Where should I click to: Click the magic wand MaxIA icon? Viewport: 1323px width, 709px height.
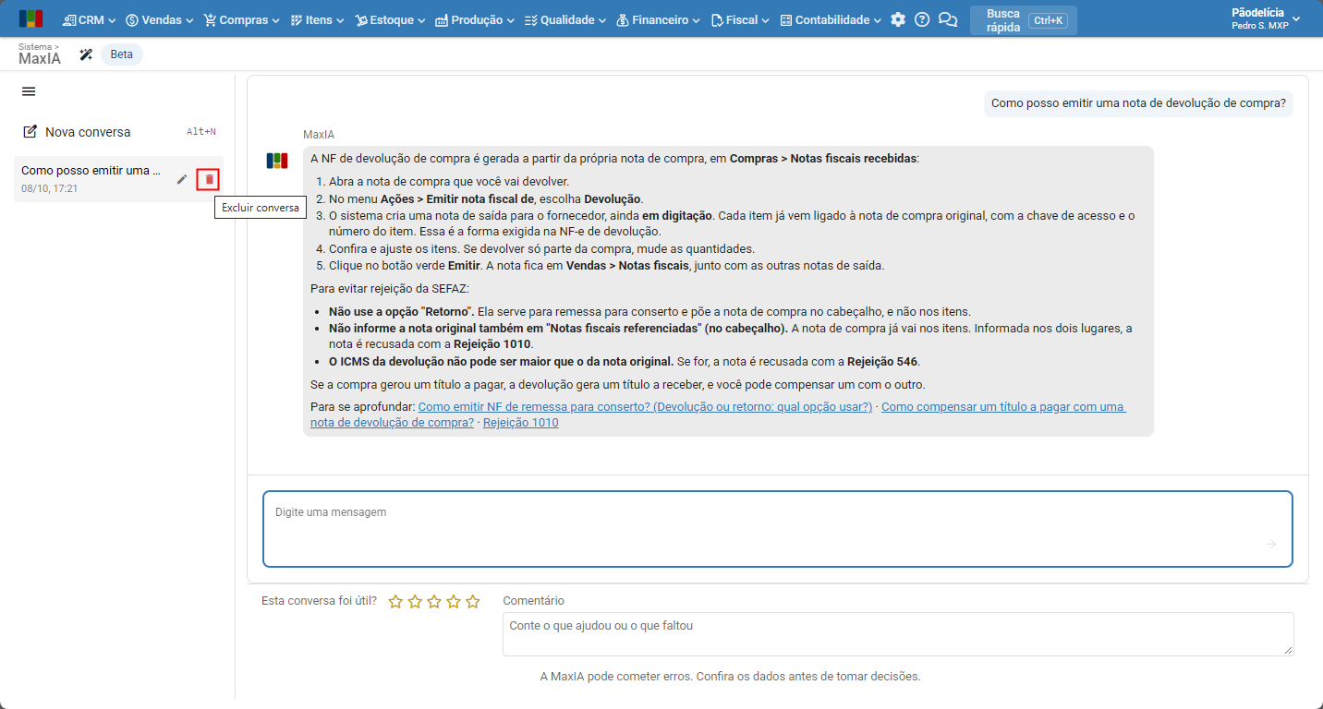click(87, 54)
